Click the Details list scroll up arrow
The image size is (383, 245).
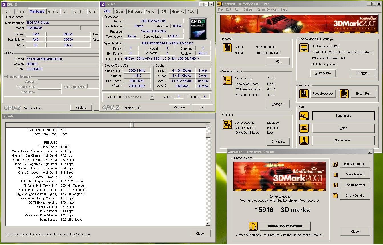click(x=208, y=125)
